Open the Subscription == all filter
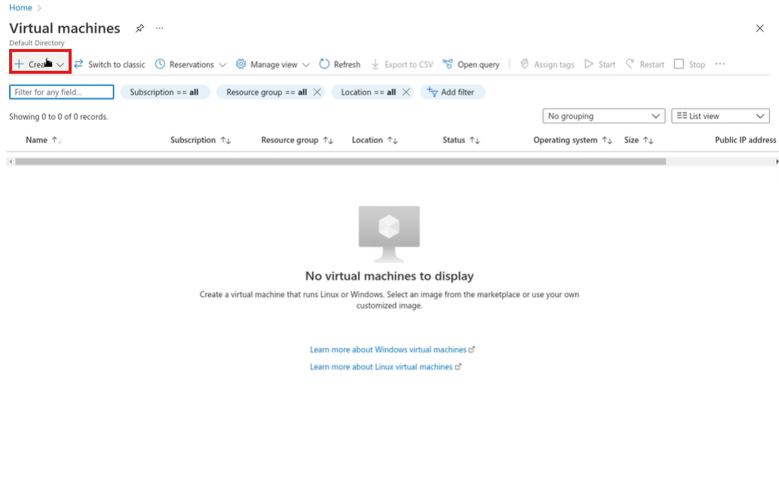779x489 pixels. pyautogui.click(x=164, y=92)
